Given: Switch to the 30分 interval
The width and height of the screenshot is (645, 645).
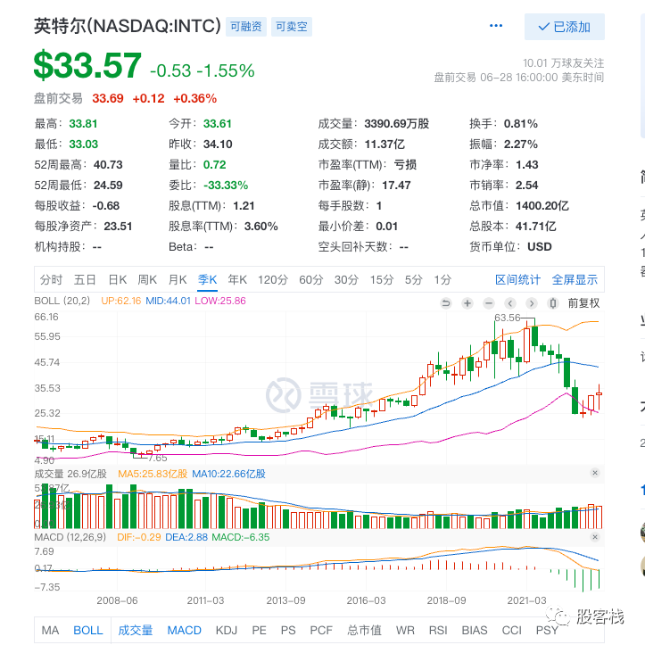Looking at the screenshot, I should [346, 280].
